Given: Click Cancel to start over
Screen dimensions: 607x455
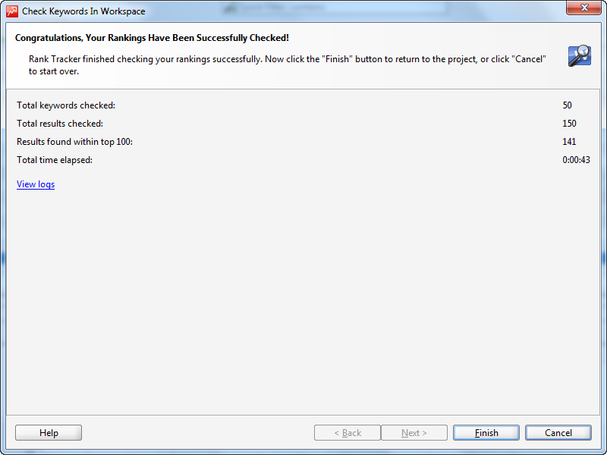Looking at the screenshot, I should [x=558, y=432].
